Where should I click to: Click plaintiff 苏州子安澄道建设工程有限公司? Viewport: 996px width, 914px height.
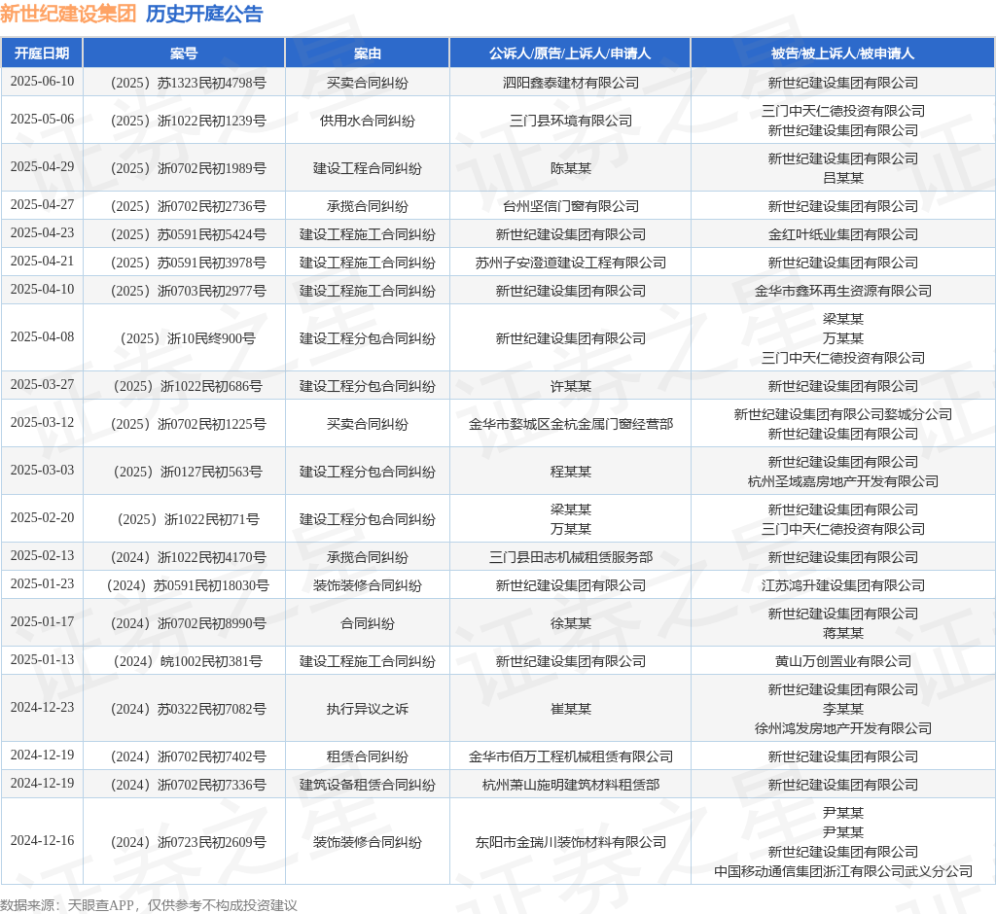point(570,263)
